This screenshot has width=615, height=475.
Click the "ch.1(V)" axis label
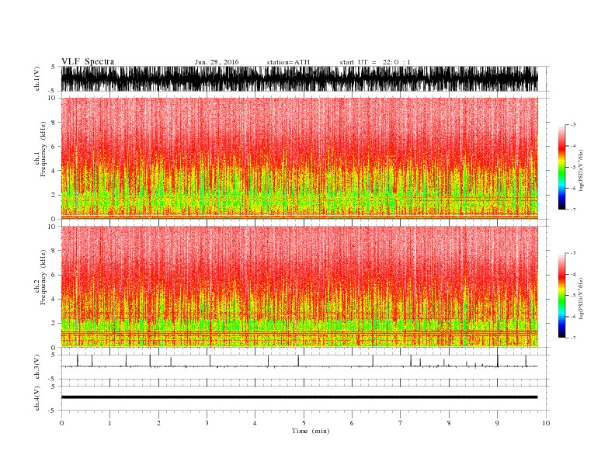tap(37, 79)
